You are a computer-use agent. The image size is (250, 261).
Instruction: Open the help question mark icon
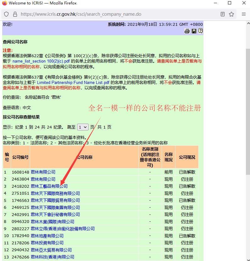tap(200, 31)
